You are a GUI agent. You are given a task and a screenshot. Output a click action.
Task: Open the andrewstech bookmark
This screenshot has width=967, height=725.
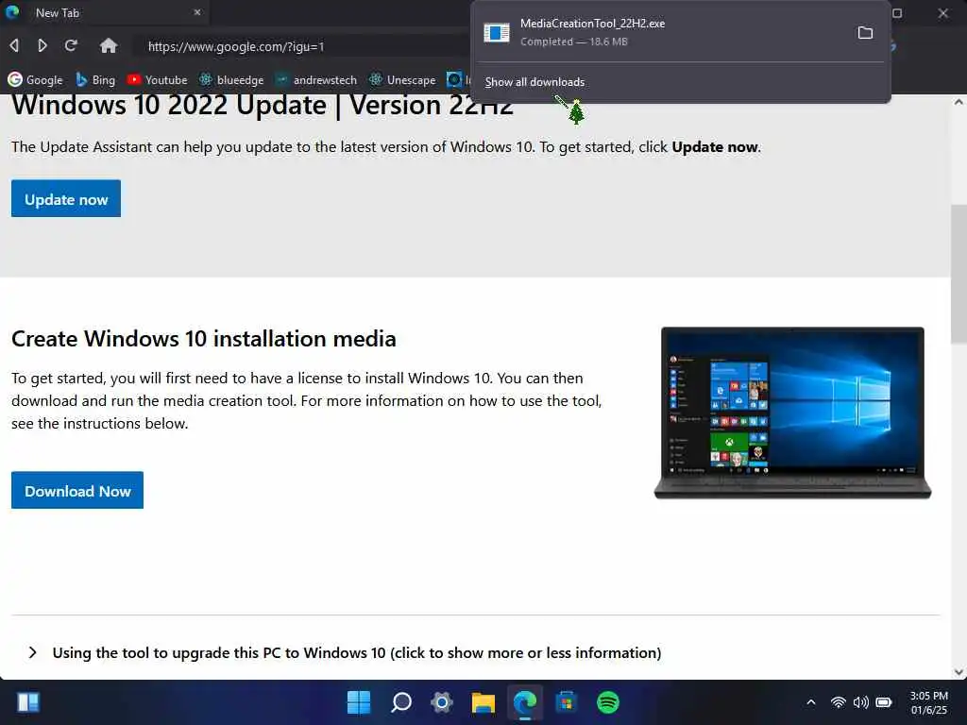(x=315, y=79)
